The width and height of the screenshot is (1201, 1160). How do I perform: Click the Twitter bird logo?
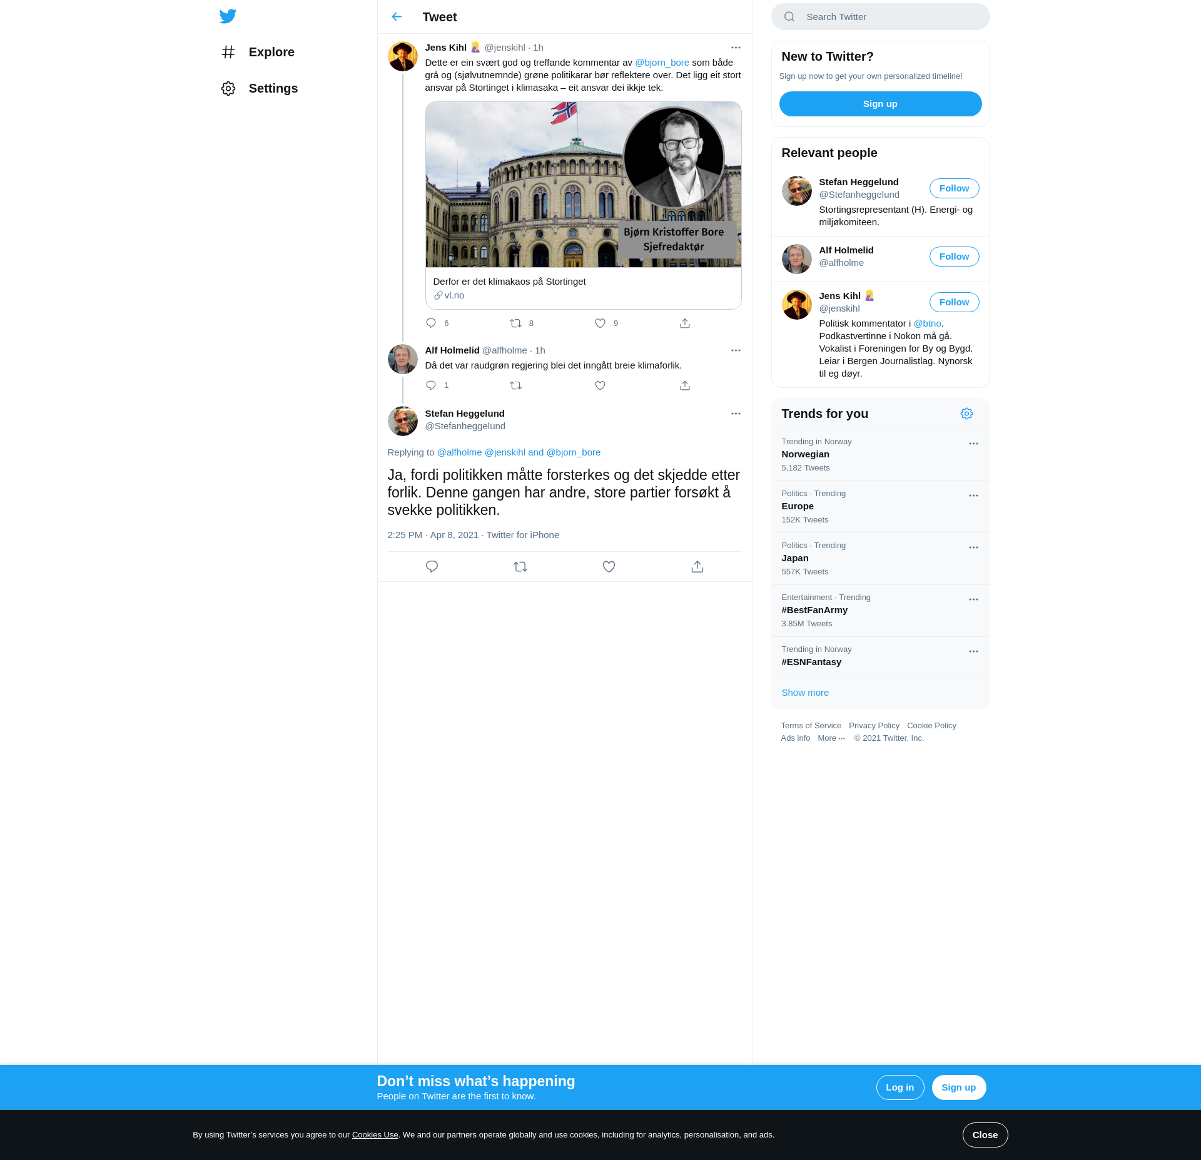228,16
